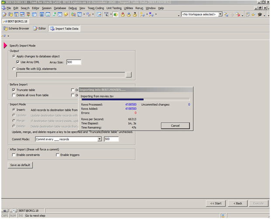Open the Utilities menu
The width and height of the screenshot is (271, 219).
(128, 8)
